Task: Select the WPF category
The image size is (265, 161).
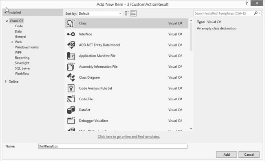Action: point(18,52)
